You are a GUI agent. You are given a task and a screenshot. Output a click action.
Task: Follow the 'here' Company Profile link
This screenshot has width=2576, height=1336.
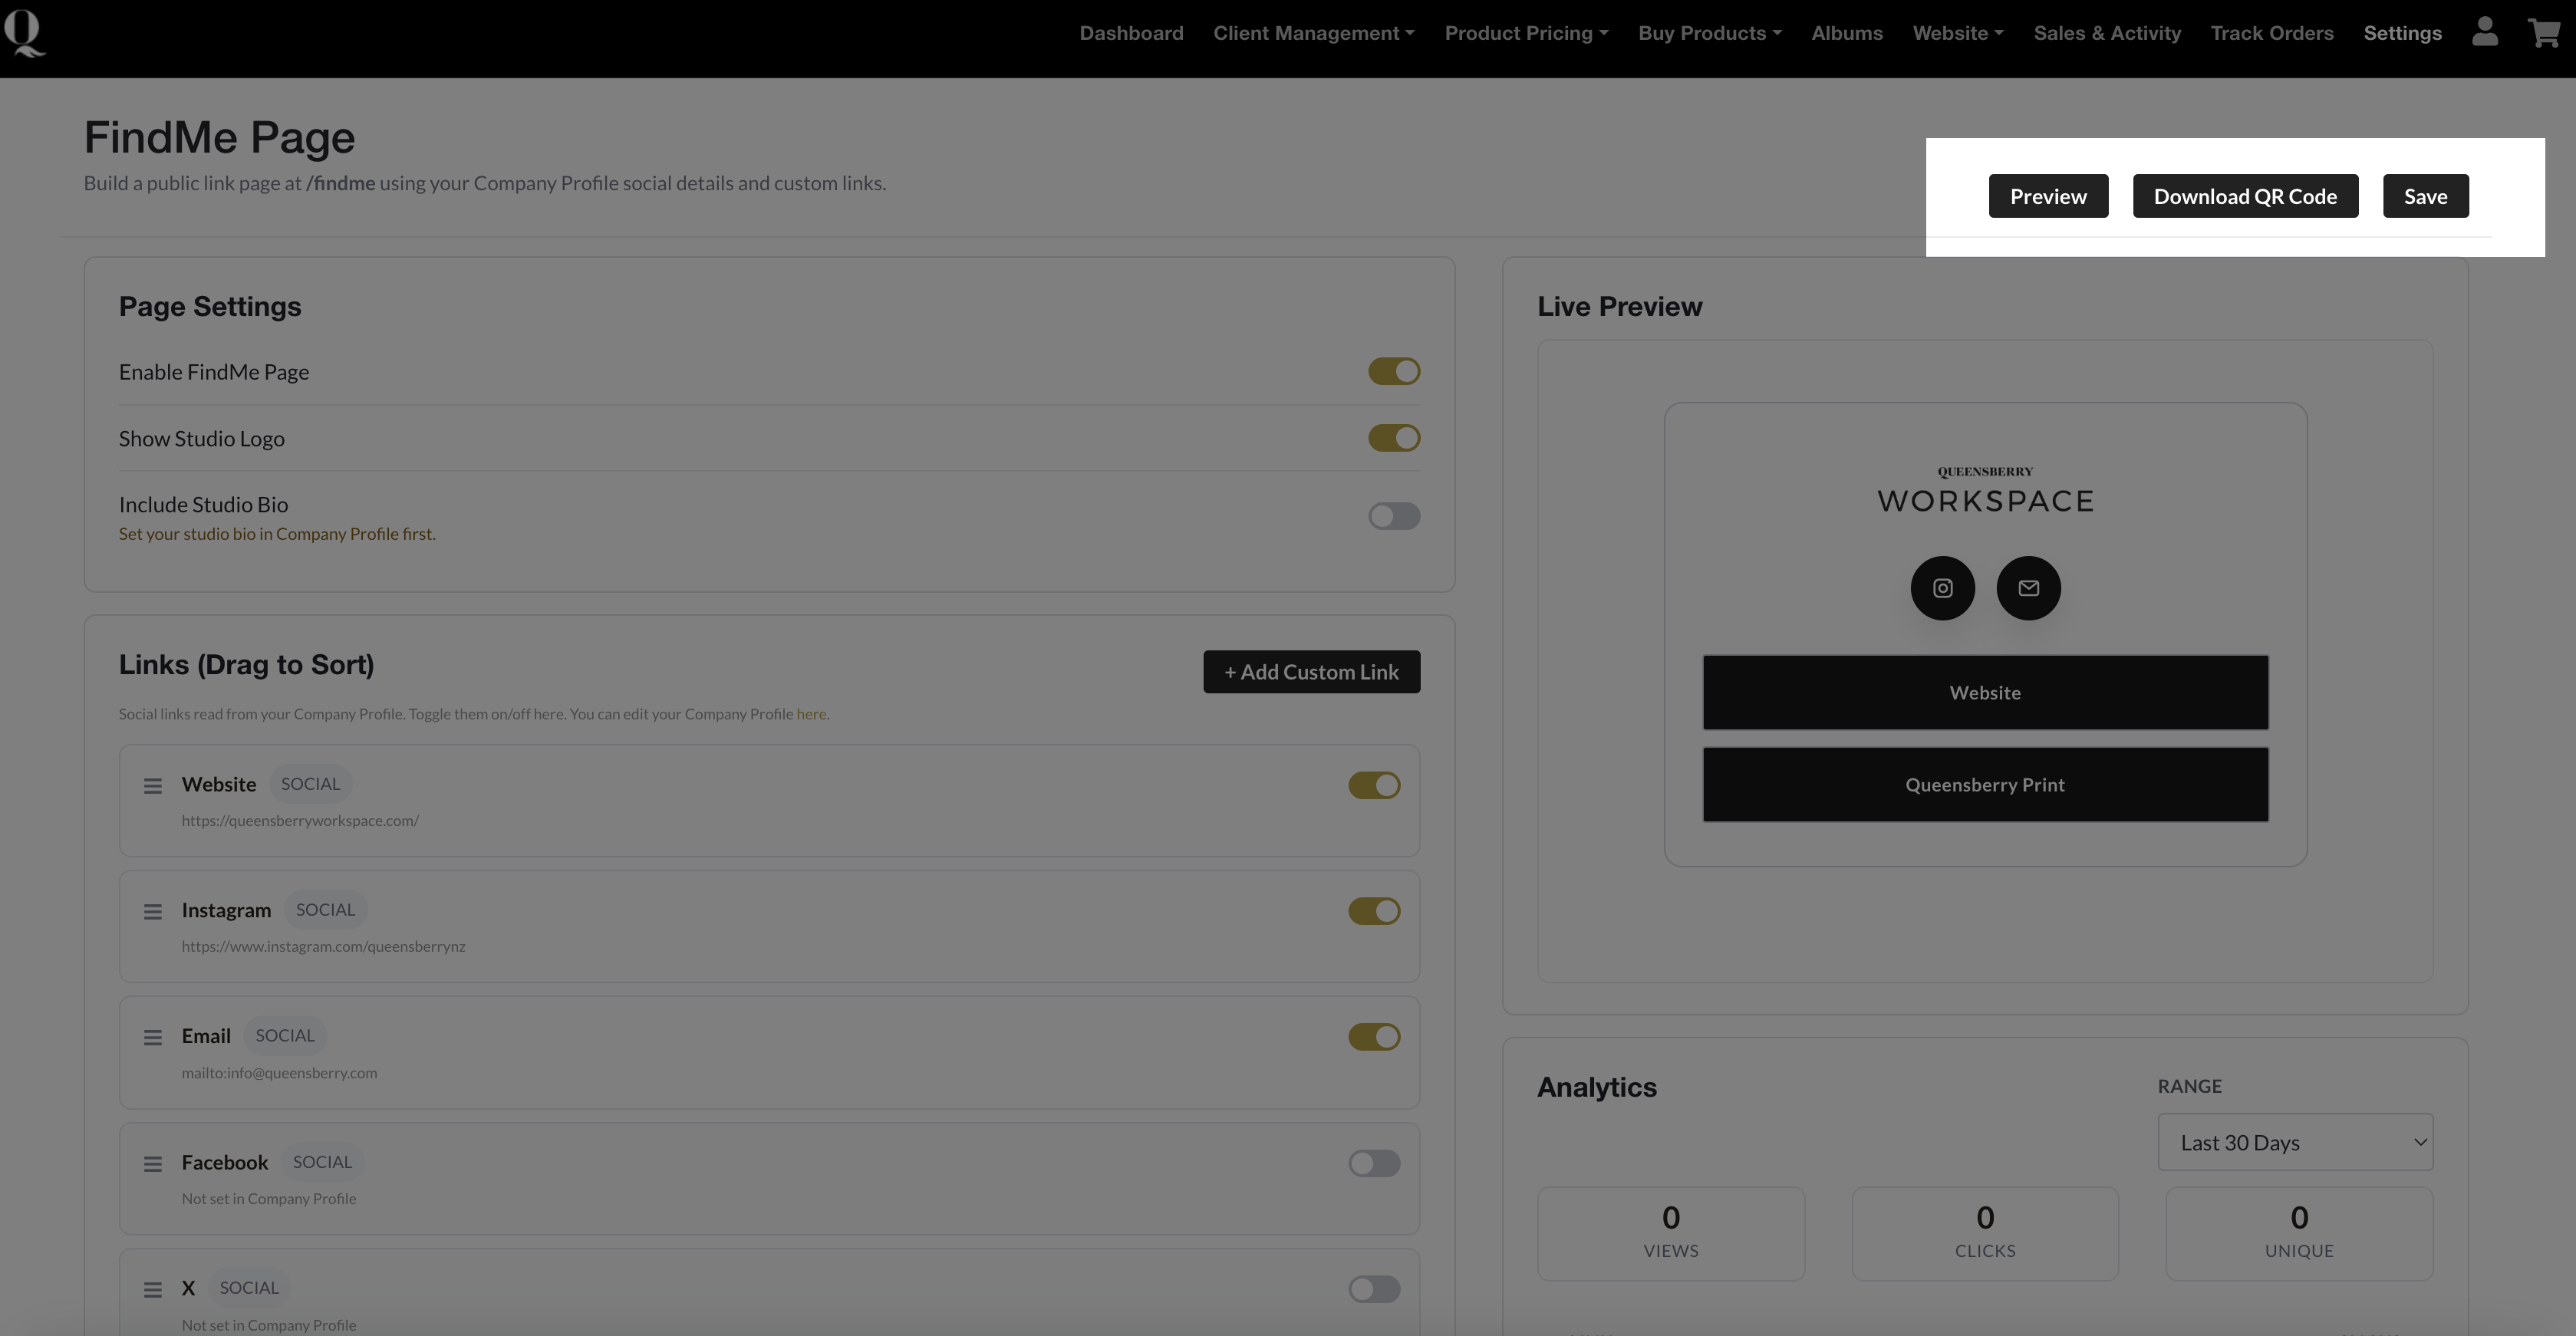(811, 714)
